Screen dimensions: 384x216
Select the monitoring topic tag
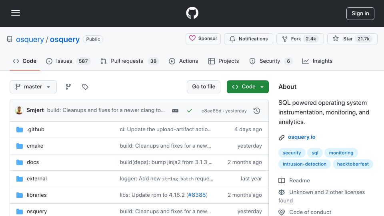[x=341, y=153]
